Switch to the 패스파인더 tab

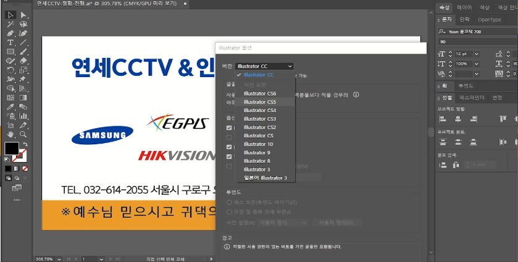coord(472,97)
